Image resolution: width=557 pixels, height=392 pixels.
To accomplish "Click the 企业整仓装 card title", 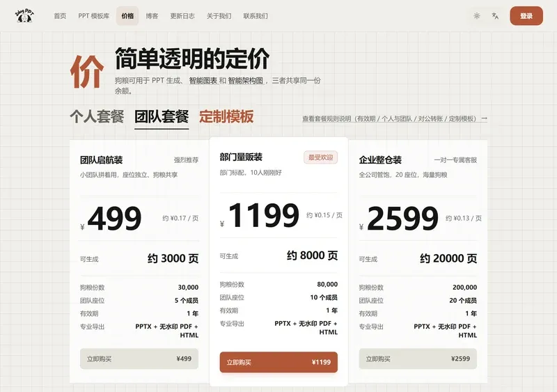I will tap(380, 160).
